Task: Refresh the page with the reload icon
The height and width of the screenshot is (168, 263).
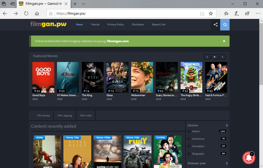Action: point(26,13)
